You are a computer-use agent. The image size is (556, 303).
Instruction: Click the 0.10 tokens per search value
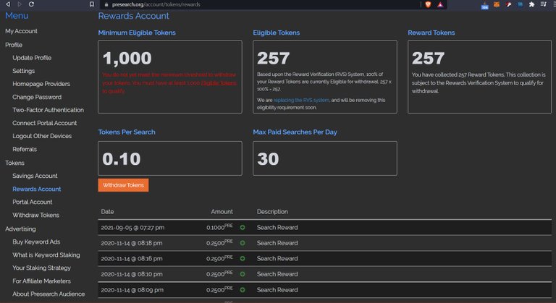[122, 159]
